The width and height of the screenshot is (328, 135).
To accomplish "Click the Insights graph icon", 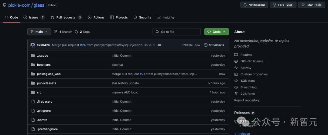I will point(159,18).
